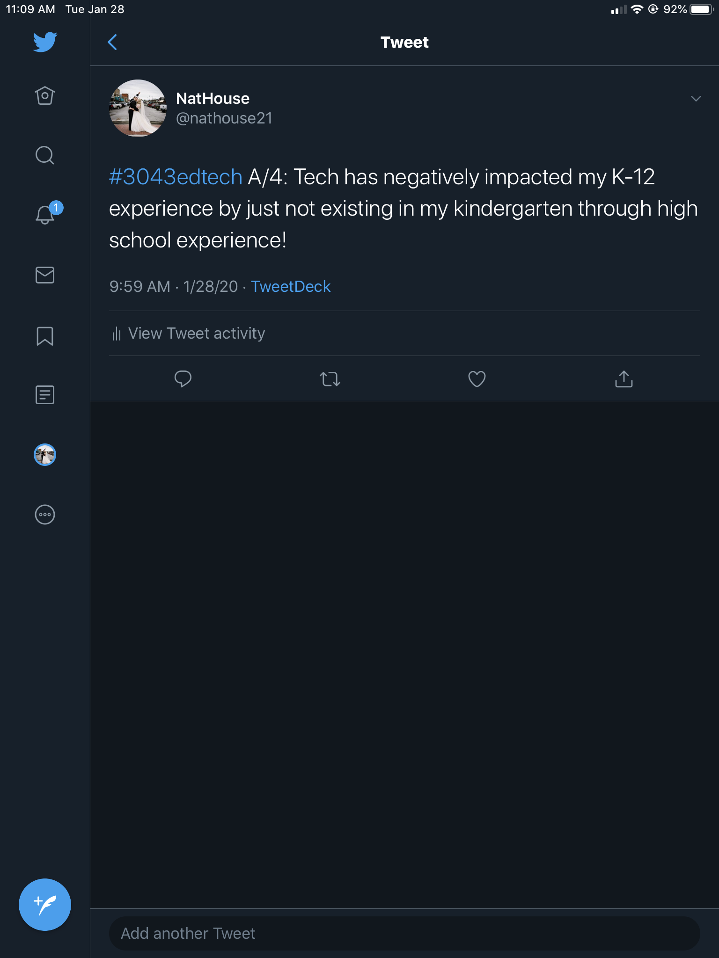The width and height of the screenshot is (719, 958).
Task: Tap the Add another Tweet field
Action: [404, 933]
